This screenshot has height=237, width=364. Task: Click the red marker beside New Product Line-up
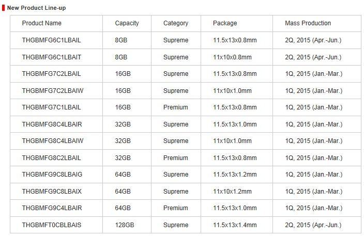(x=3, y=8)
